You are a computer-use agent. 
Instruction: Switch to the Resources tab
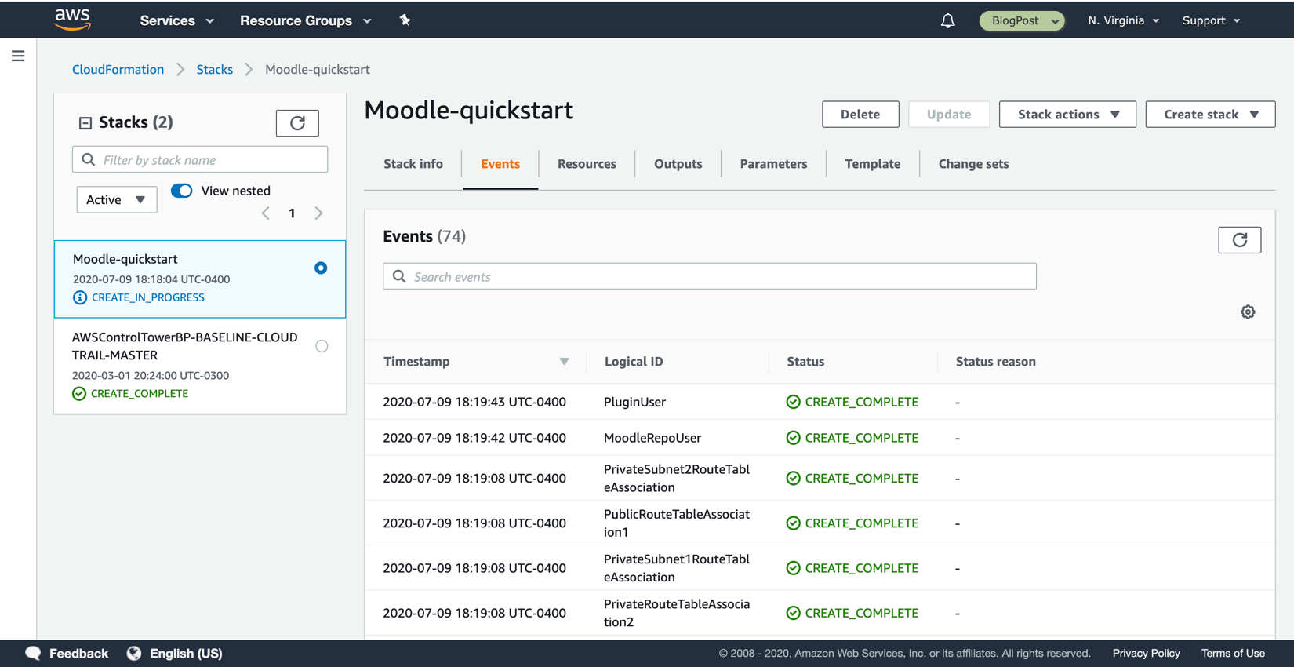coord(587,164)
